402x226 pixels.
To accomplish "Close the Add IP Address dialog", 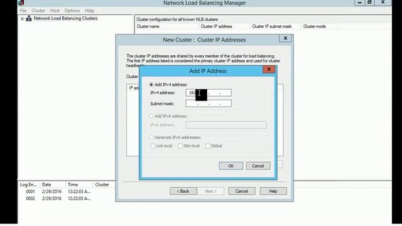I will (x=269, y=69).
